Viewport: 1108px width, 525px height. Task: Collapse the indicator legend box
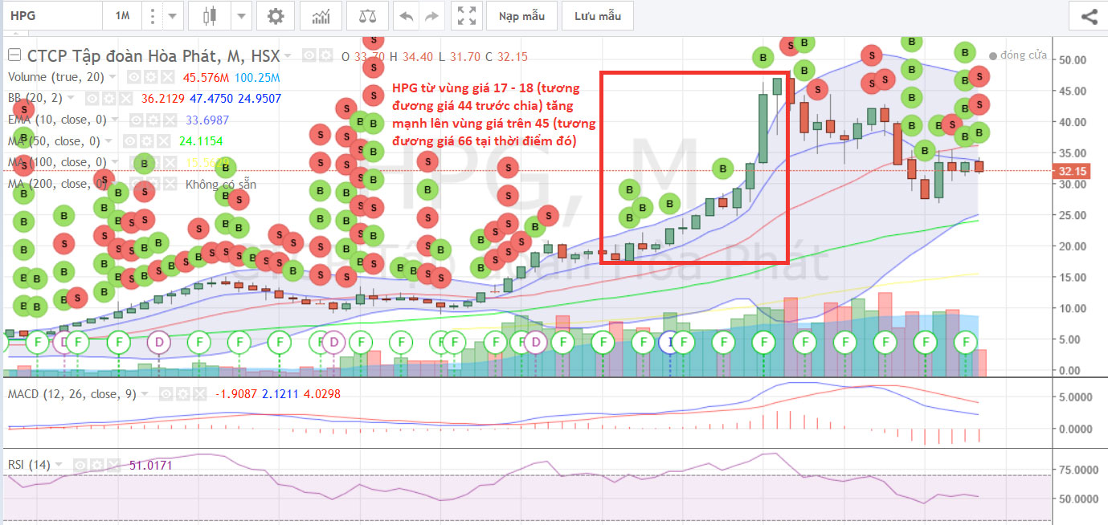click(14, 55)
